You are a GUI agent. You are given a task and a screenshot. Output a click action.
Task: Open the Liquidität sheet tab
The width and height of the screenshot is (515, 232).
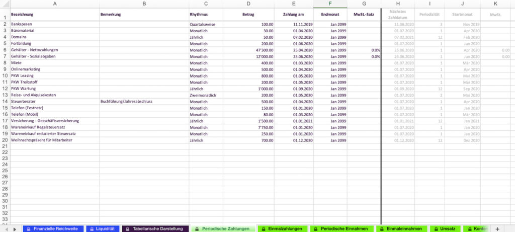tap(103, 228)
